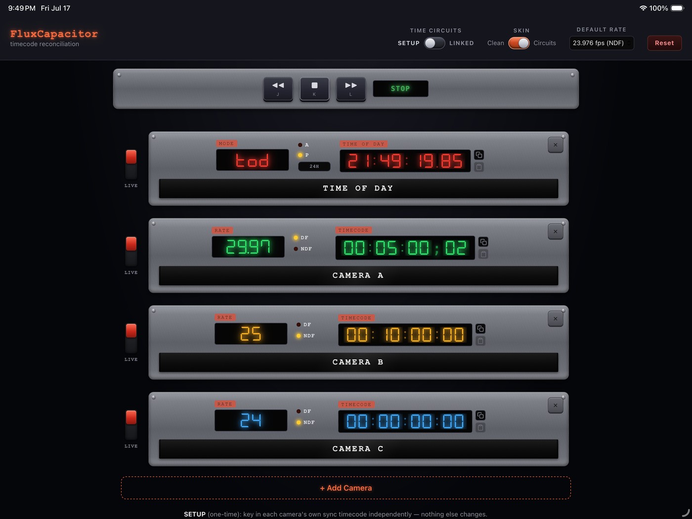Image resolution: width=692 pixels, height=519 pixels.
Task: Click the stop transport button (K)
Action: (314, 88)
